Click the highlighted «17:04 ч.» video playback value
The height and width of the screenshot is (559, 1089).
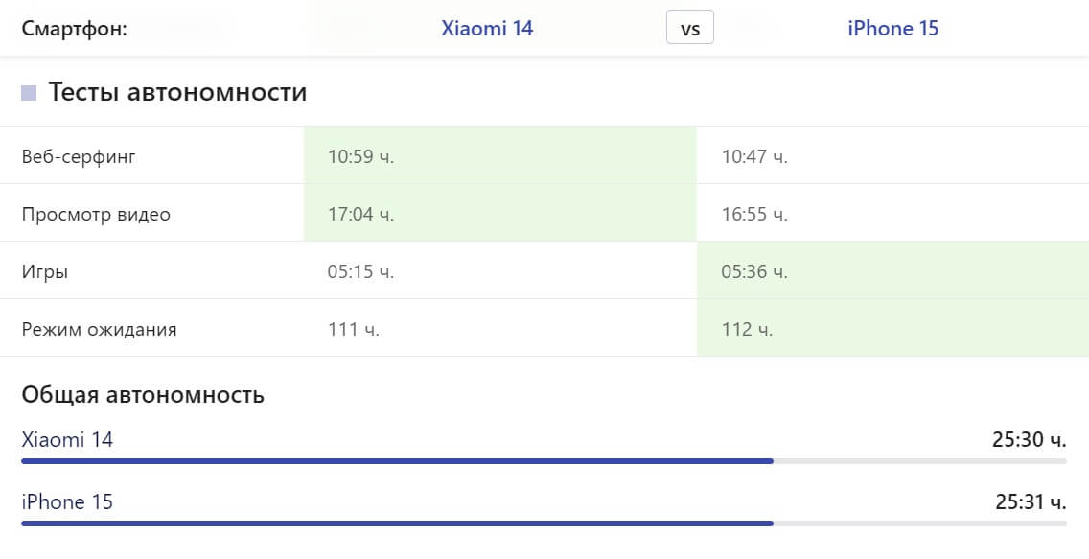[362, 214]
